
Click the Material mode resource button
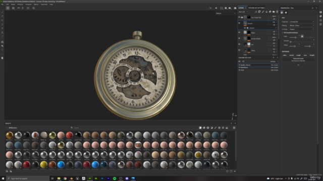click(x=298, y=59)
